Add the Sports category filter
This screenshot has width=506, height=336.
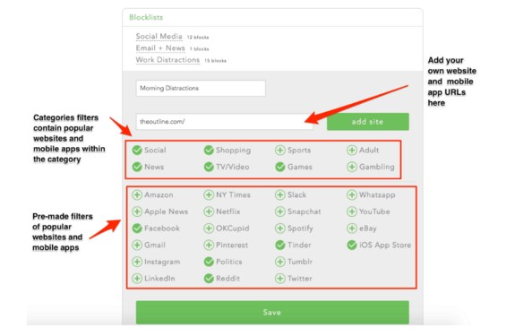280,151
